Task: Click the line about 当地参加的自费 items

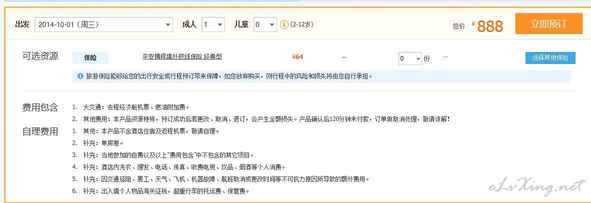Action: click(x=169, y=155)
